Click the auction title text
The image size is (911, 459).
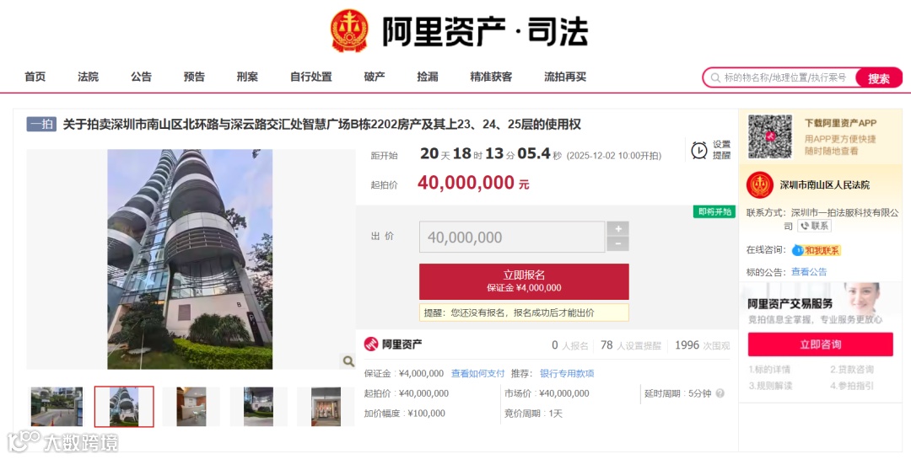(321, 124)
